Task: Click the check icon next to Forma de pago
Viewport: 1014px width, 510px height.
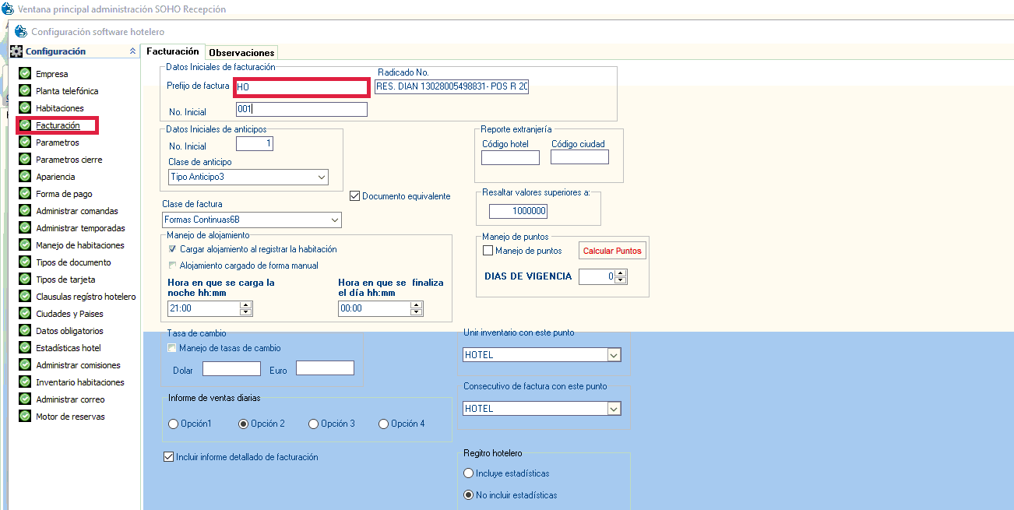Action: coord(25,194)
